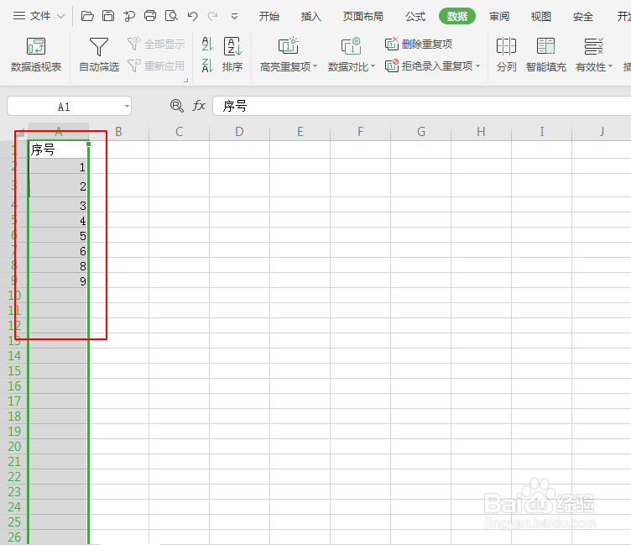The height and width of the screenshot is (545, 631).
Task: Click the formula bar containing 序号
Action: pos(421,107)
